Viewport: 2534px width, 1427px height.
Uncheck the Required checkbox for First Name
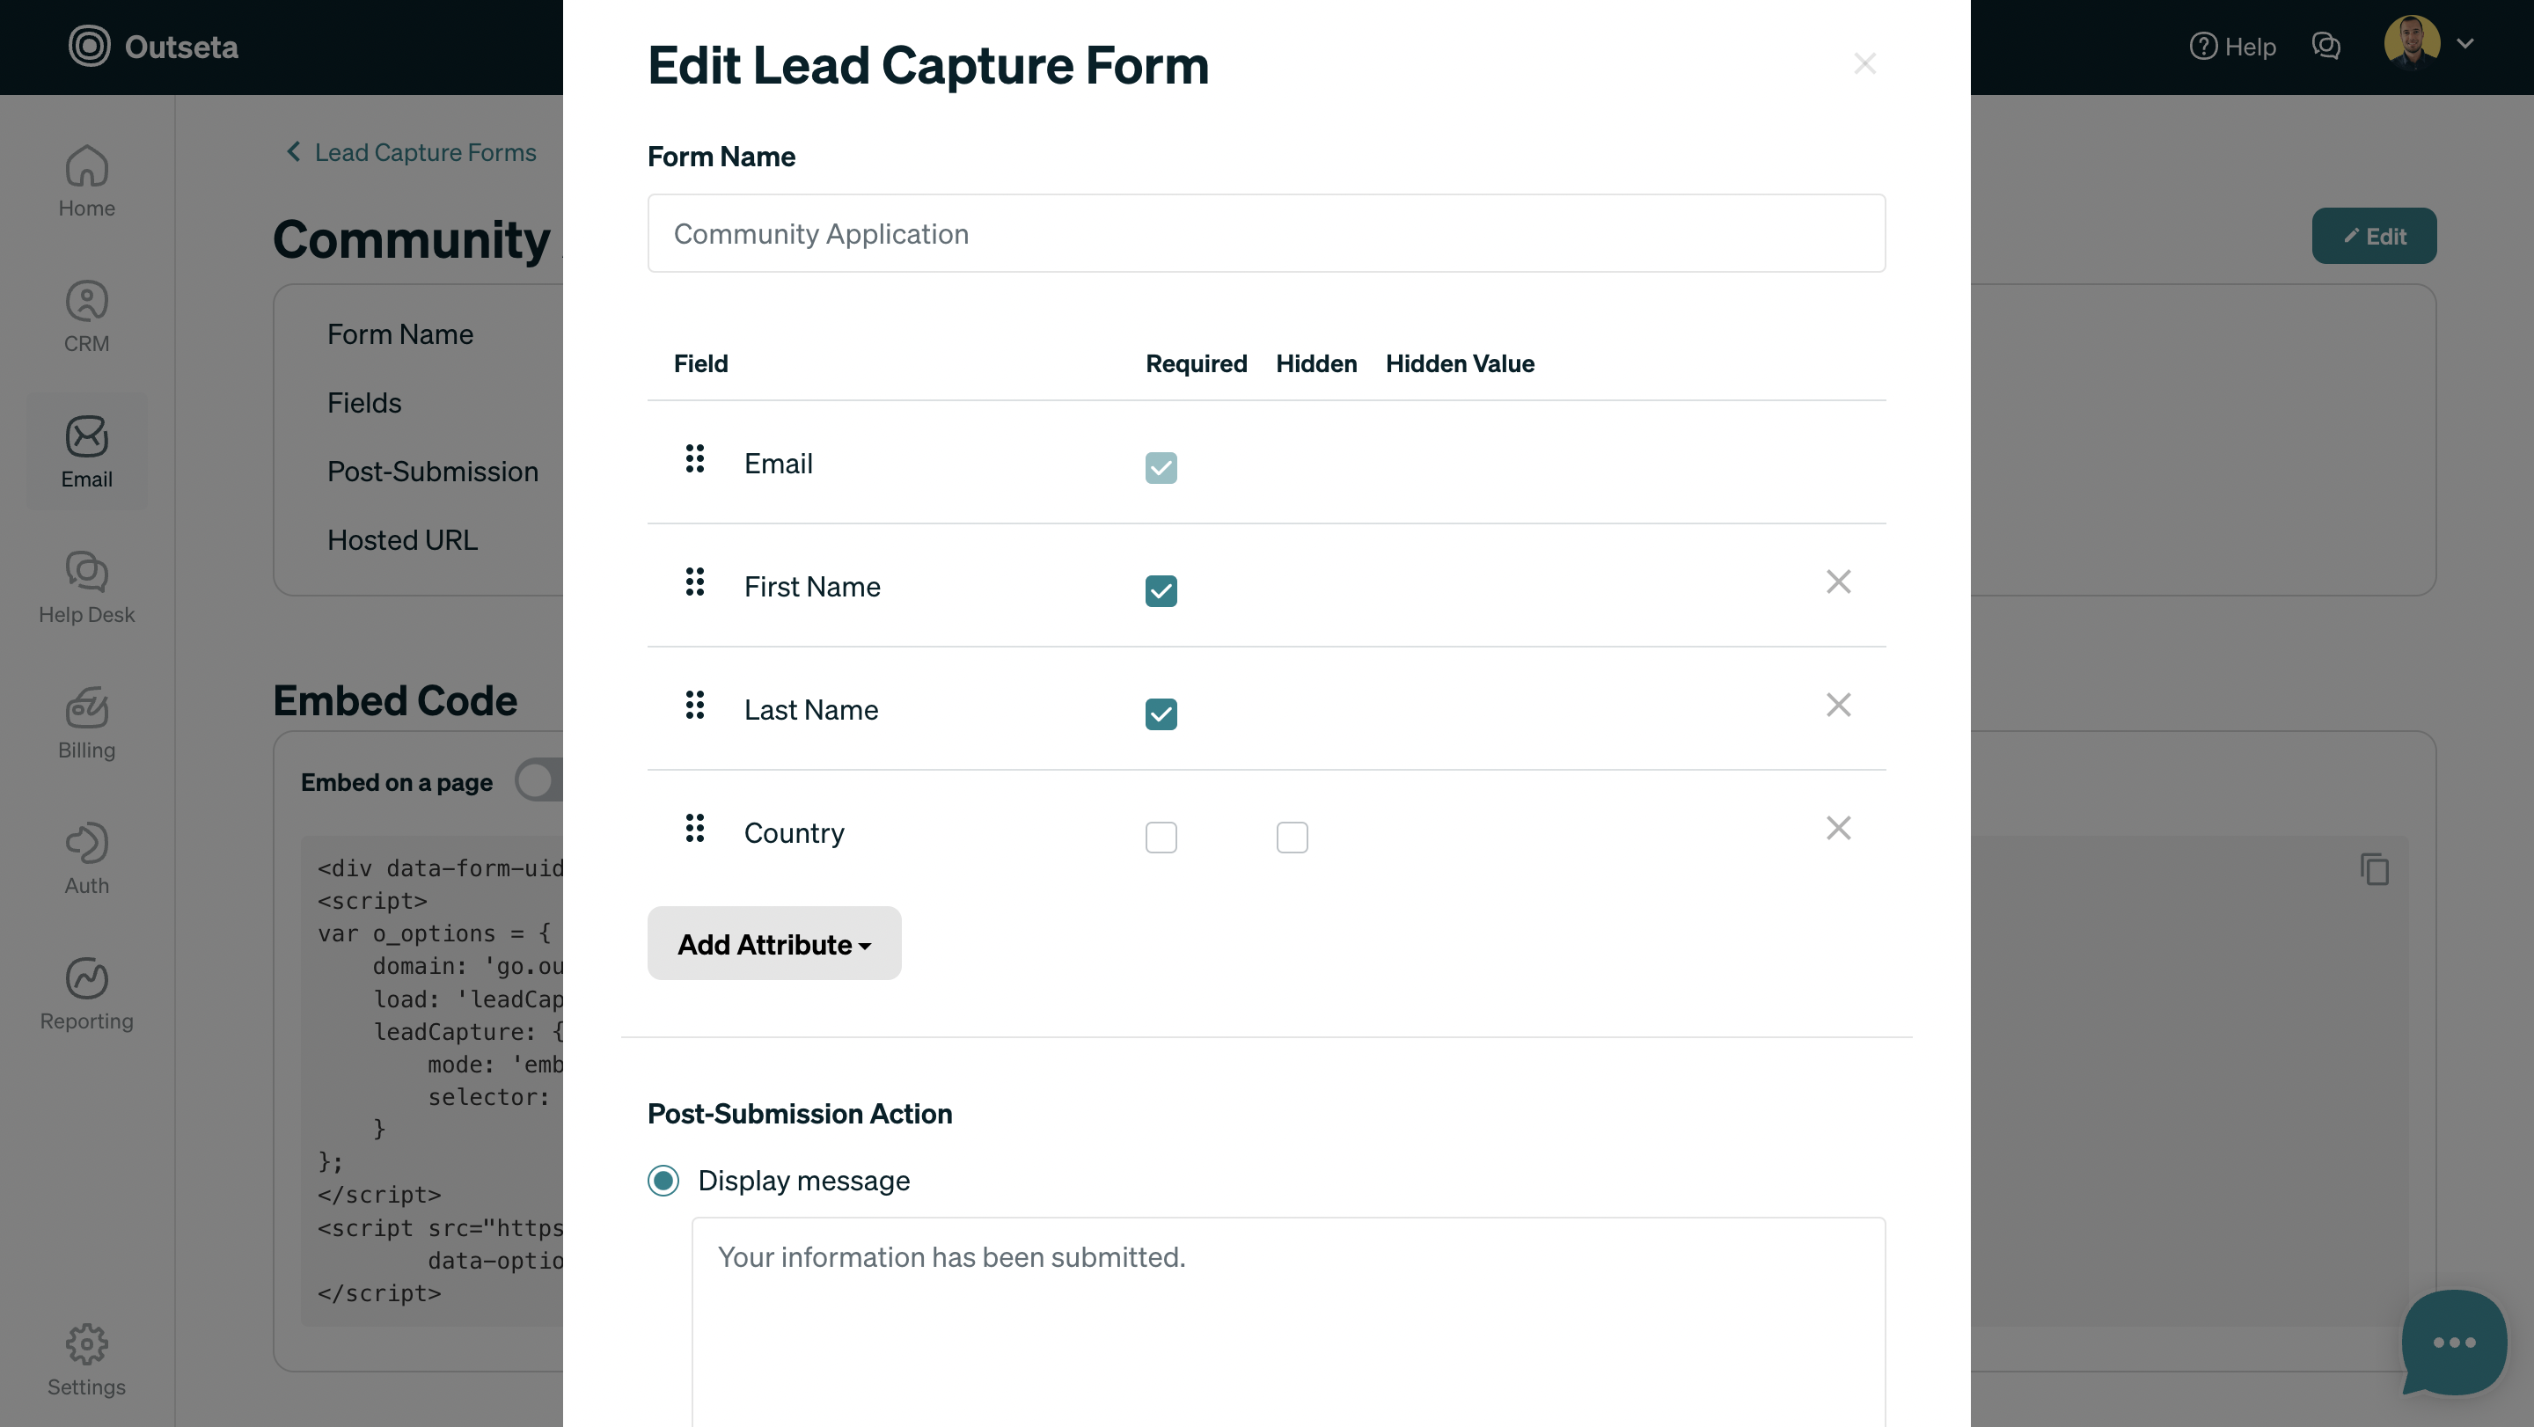1161,591
